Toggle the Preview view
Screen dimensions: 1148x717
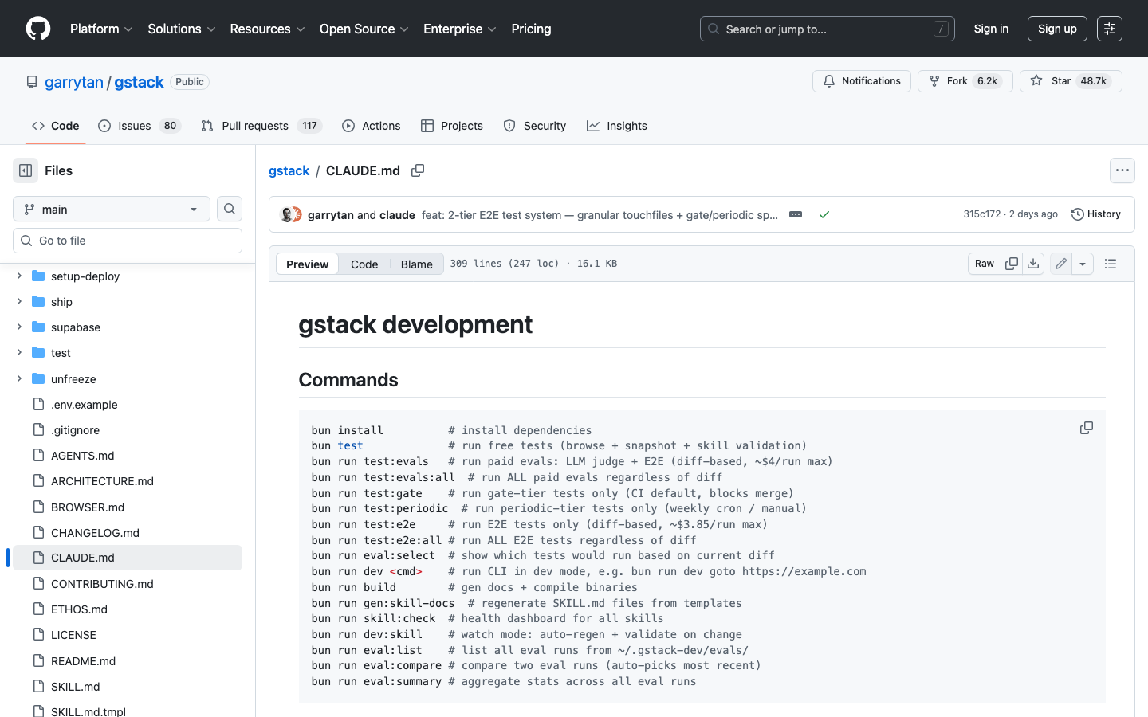click(x=307, y=264)
